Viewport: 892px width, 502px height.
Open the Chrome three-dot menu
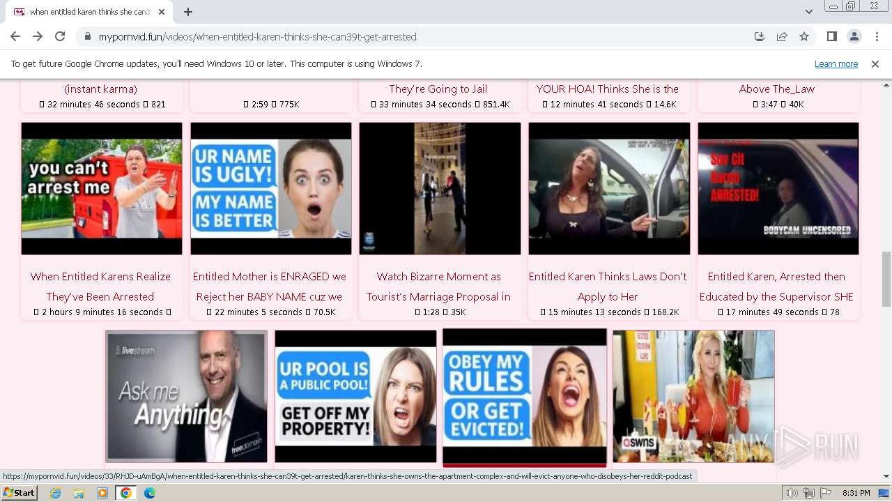click(x=876, y=36)
